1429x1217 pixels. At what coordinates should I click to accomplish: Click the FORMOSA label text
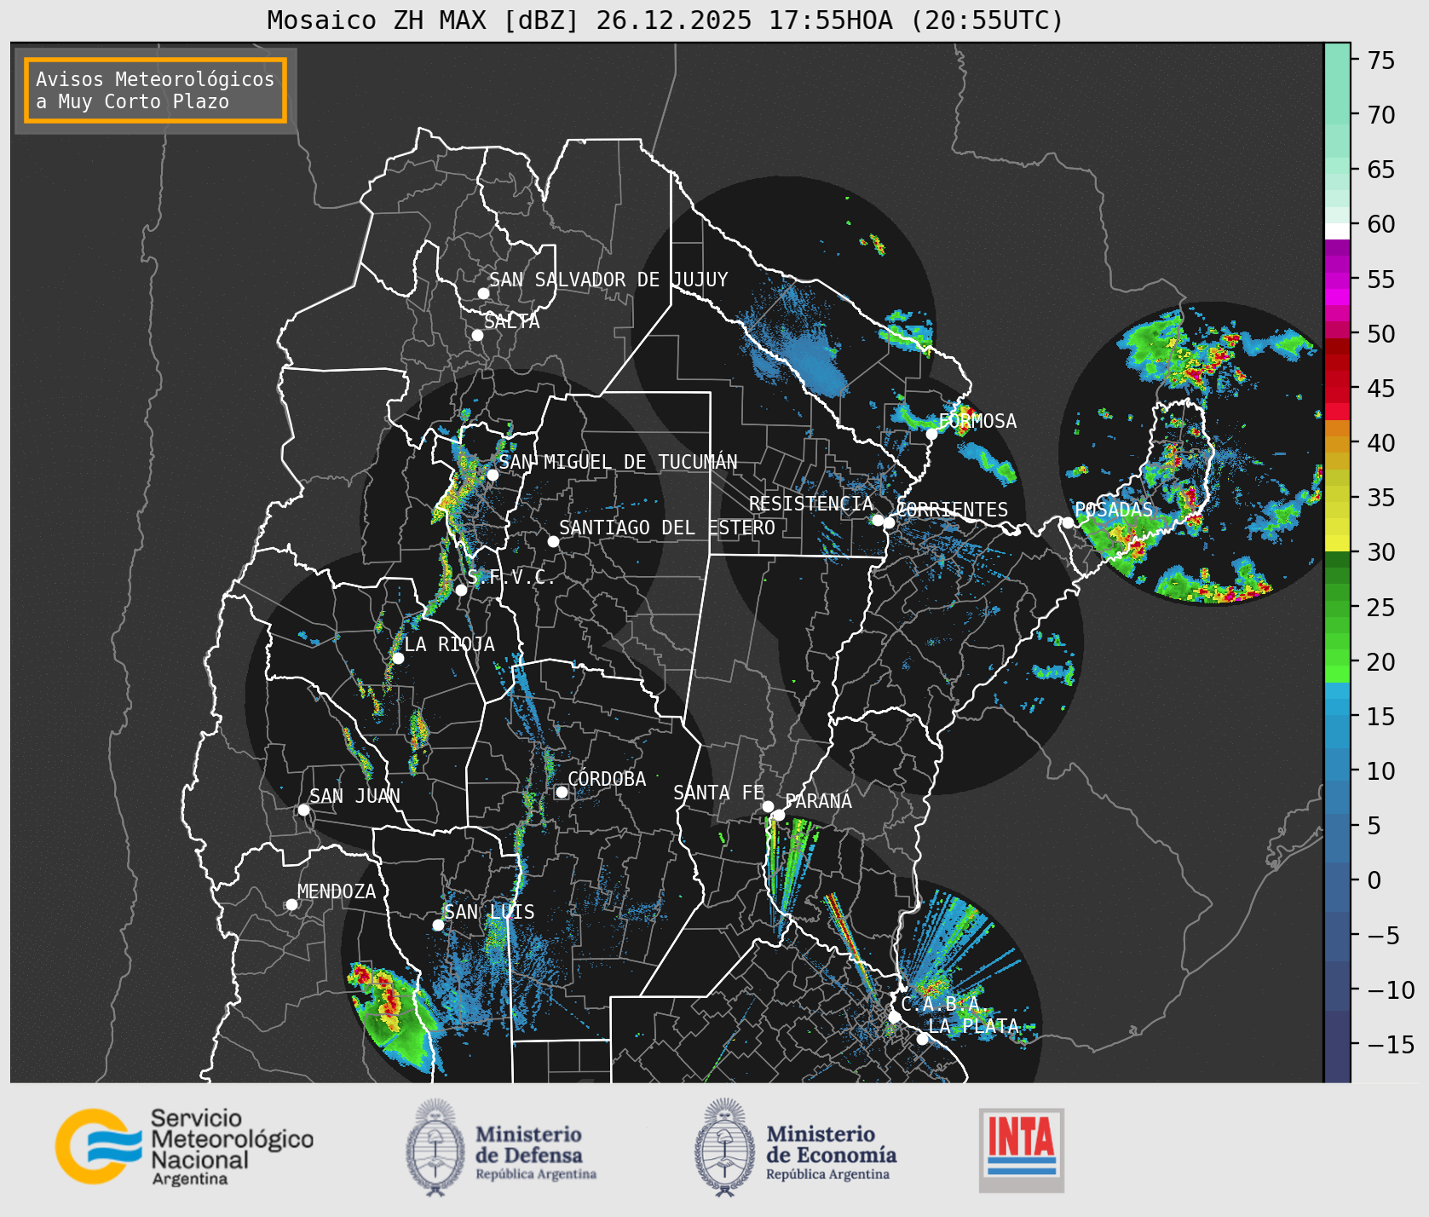pyautogui.click(x=977, y=421)
